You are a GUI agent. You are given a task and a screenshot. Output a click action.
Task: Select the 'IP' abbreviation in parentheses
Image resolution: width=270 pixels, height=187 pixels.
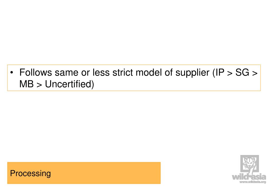tap(220, 72)
